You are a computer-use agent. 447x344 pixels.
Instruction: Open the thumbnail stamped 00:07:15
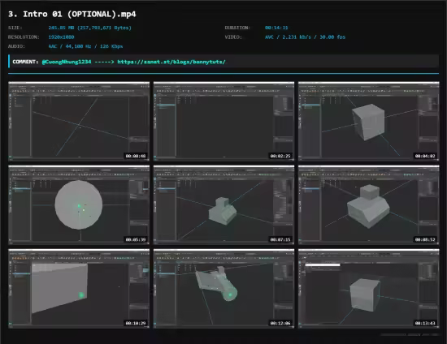point(223,205)
